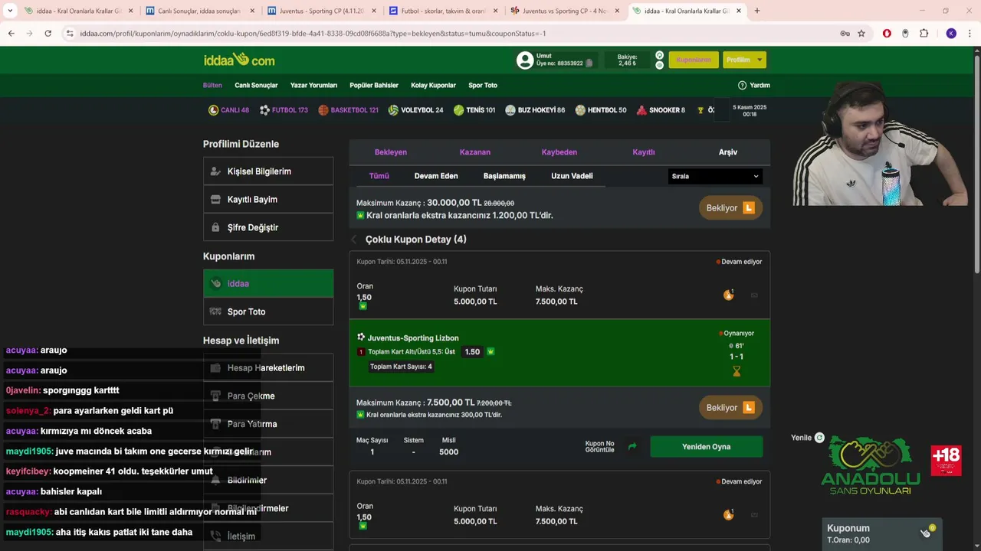Switch to the Kazanan coupons tab
The image size is (981, 551).
point(474,152)
